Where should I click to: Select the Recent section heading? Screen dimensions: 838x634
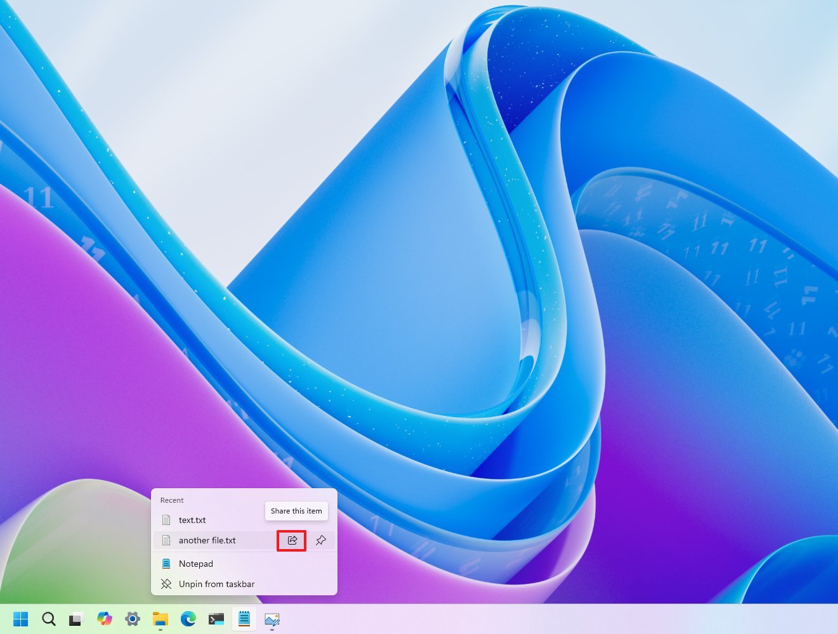[171, 500]
